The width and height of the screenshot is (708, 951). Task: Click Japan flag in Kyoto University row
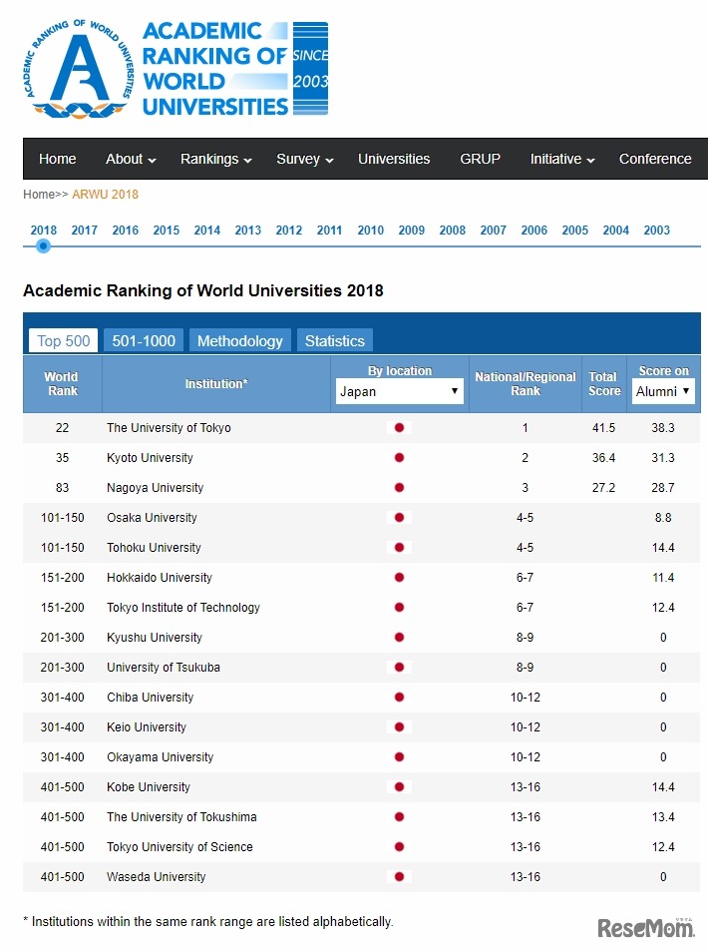point(399,457)
